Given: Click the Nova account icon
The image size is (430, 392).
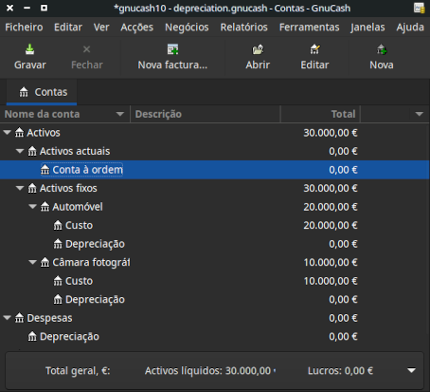Looking at the screenshot, I should [x=382, y=49].
